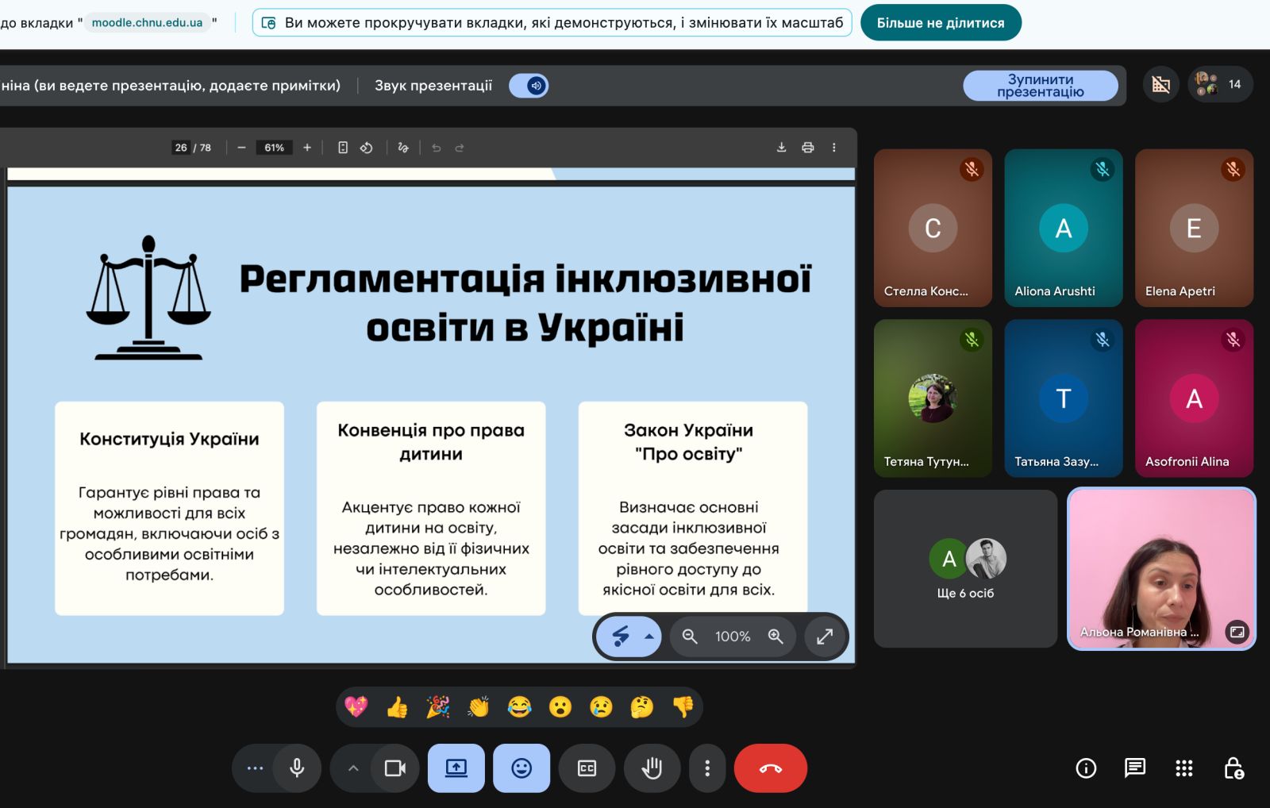Mute the microphone button

[297, 768]
